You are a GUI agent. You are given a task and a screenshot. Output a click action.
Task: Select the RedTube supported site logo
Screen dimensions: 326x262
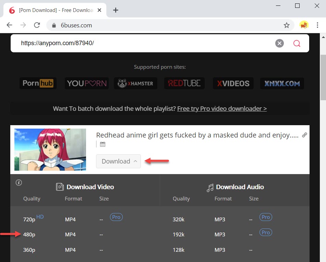click(x=184, y=83)
